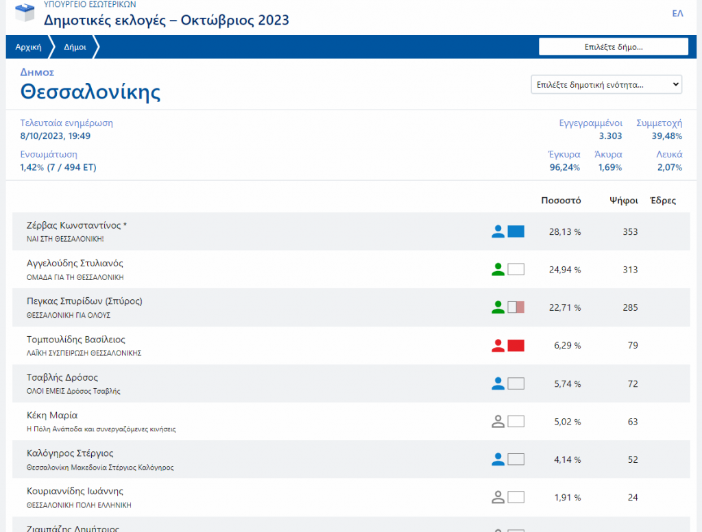The image size is (702, 532).
Task: Click the blue person icon for Τσαβλής Δρόσος
Action: (x=498, y=383)
